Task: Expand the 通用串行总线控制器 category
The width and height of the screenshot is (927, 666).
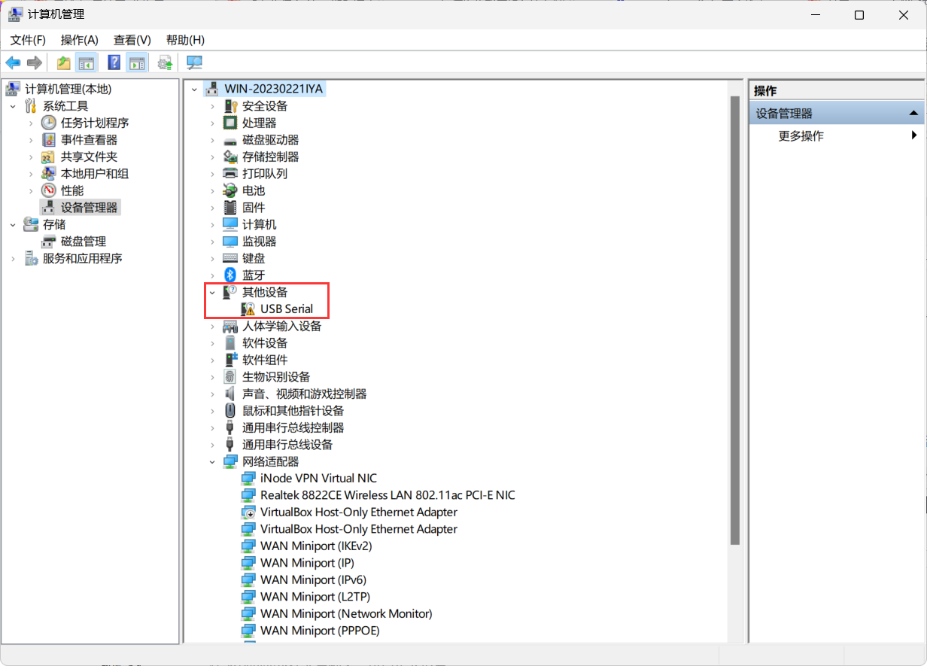Action: 212,427
